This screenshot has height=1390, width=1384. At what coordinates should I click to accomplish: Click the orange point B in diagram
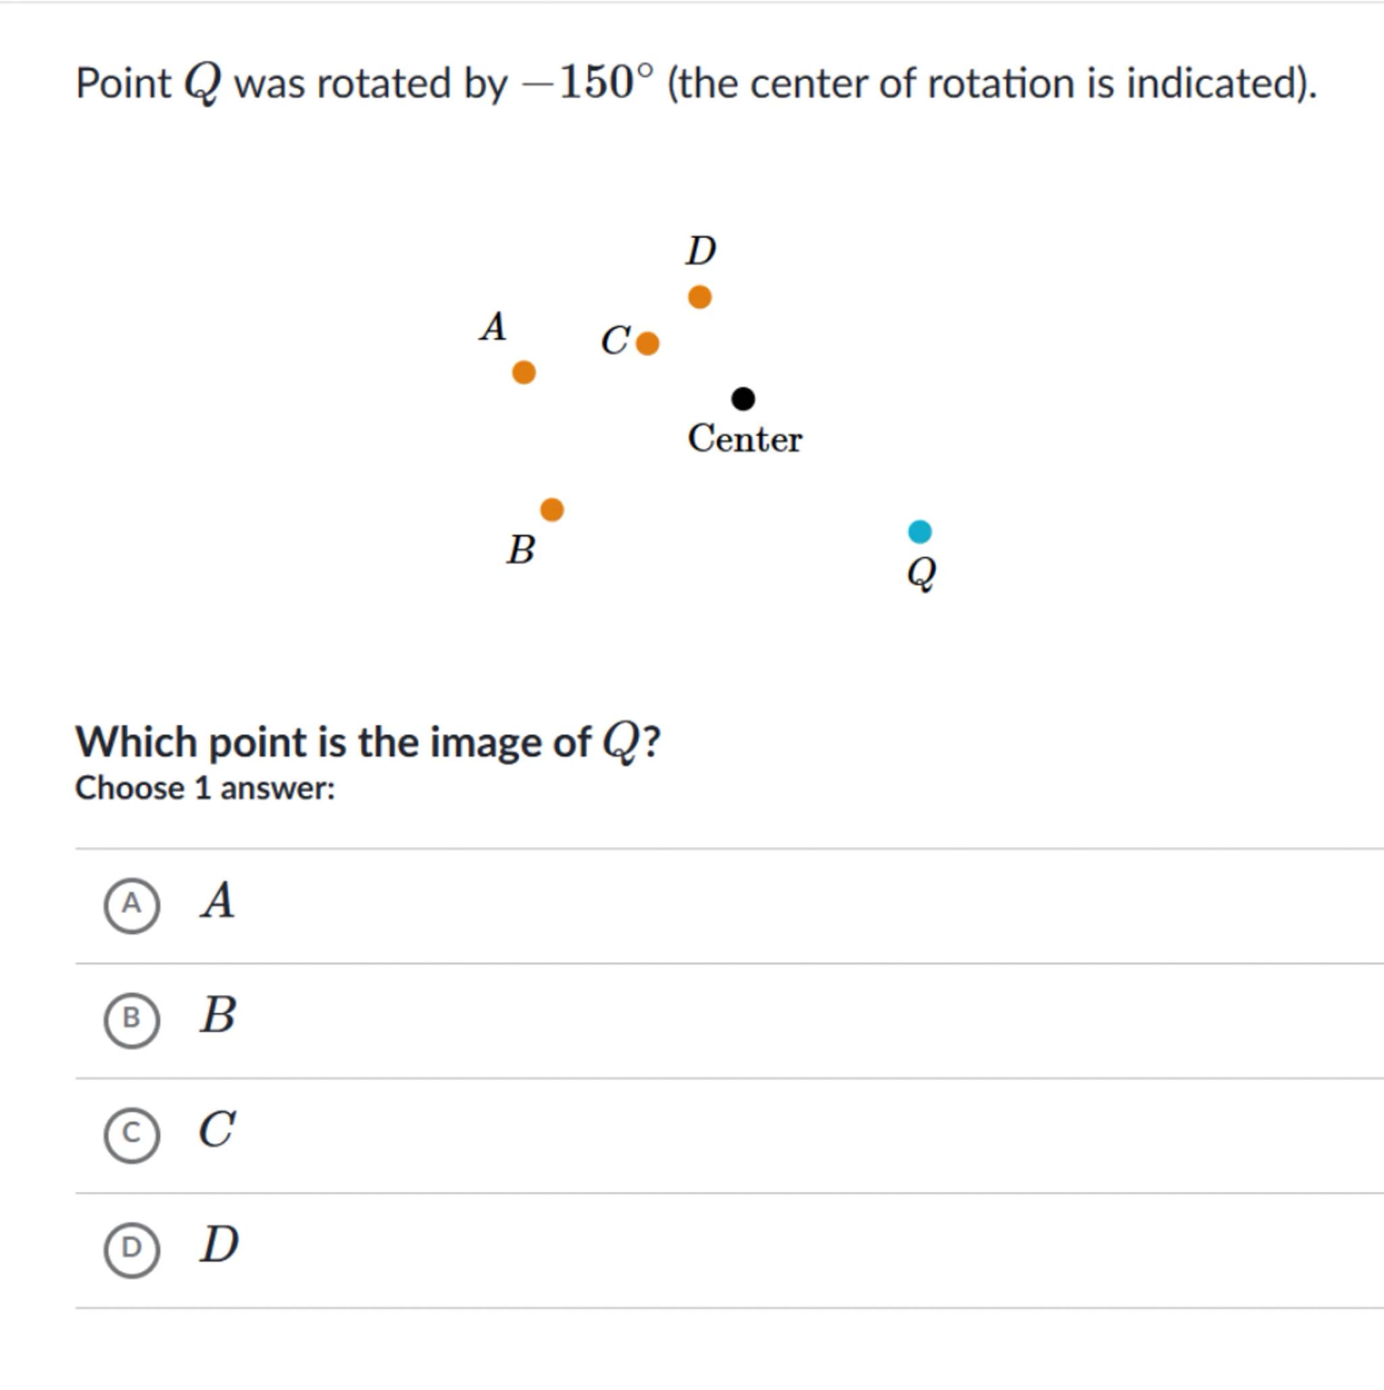tap(551, 510)
